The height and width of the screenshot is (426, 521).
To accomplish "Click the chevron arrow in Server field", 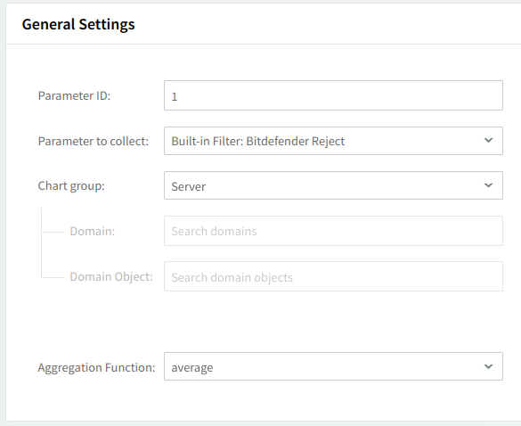I will click(488, 185).
